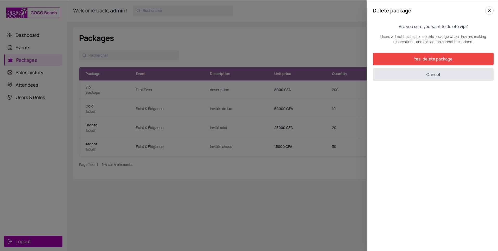Click the Attendees group icon
This screenshot has height=251, width=498.
point(10,85)
